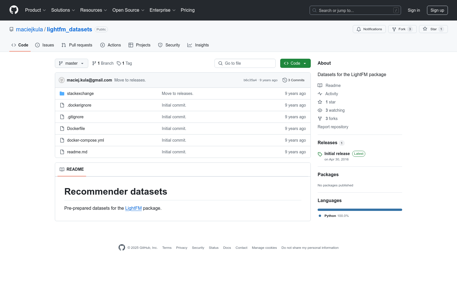Screen dimensions: 457x285
Task: Open the Pricing page
Action: click(188, 10)
